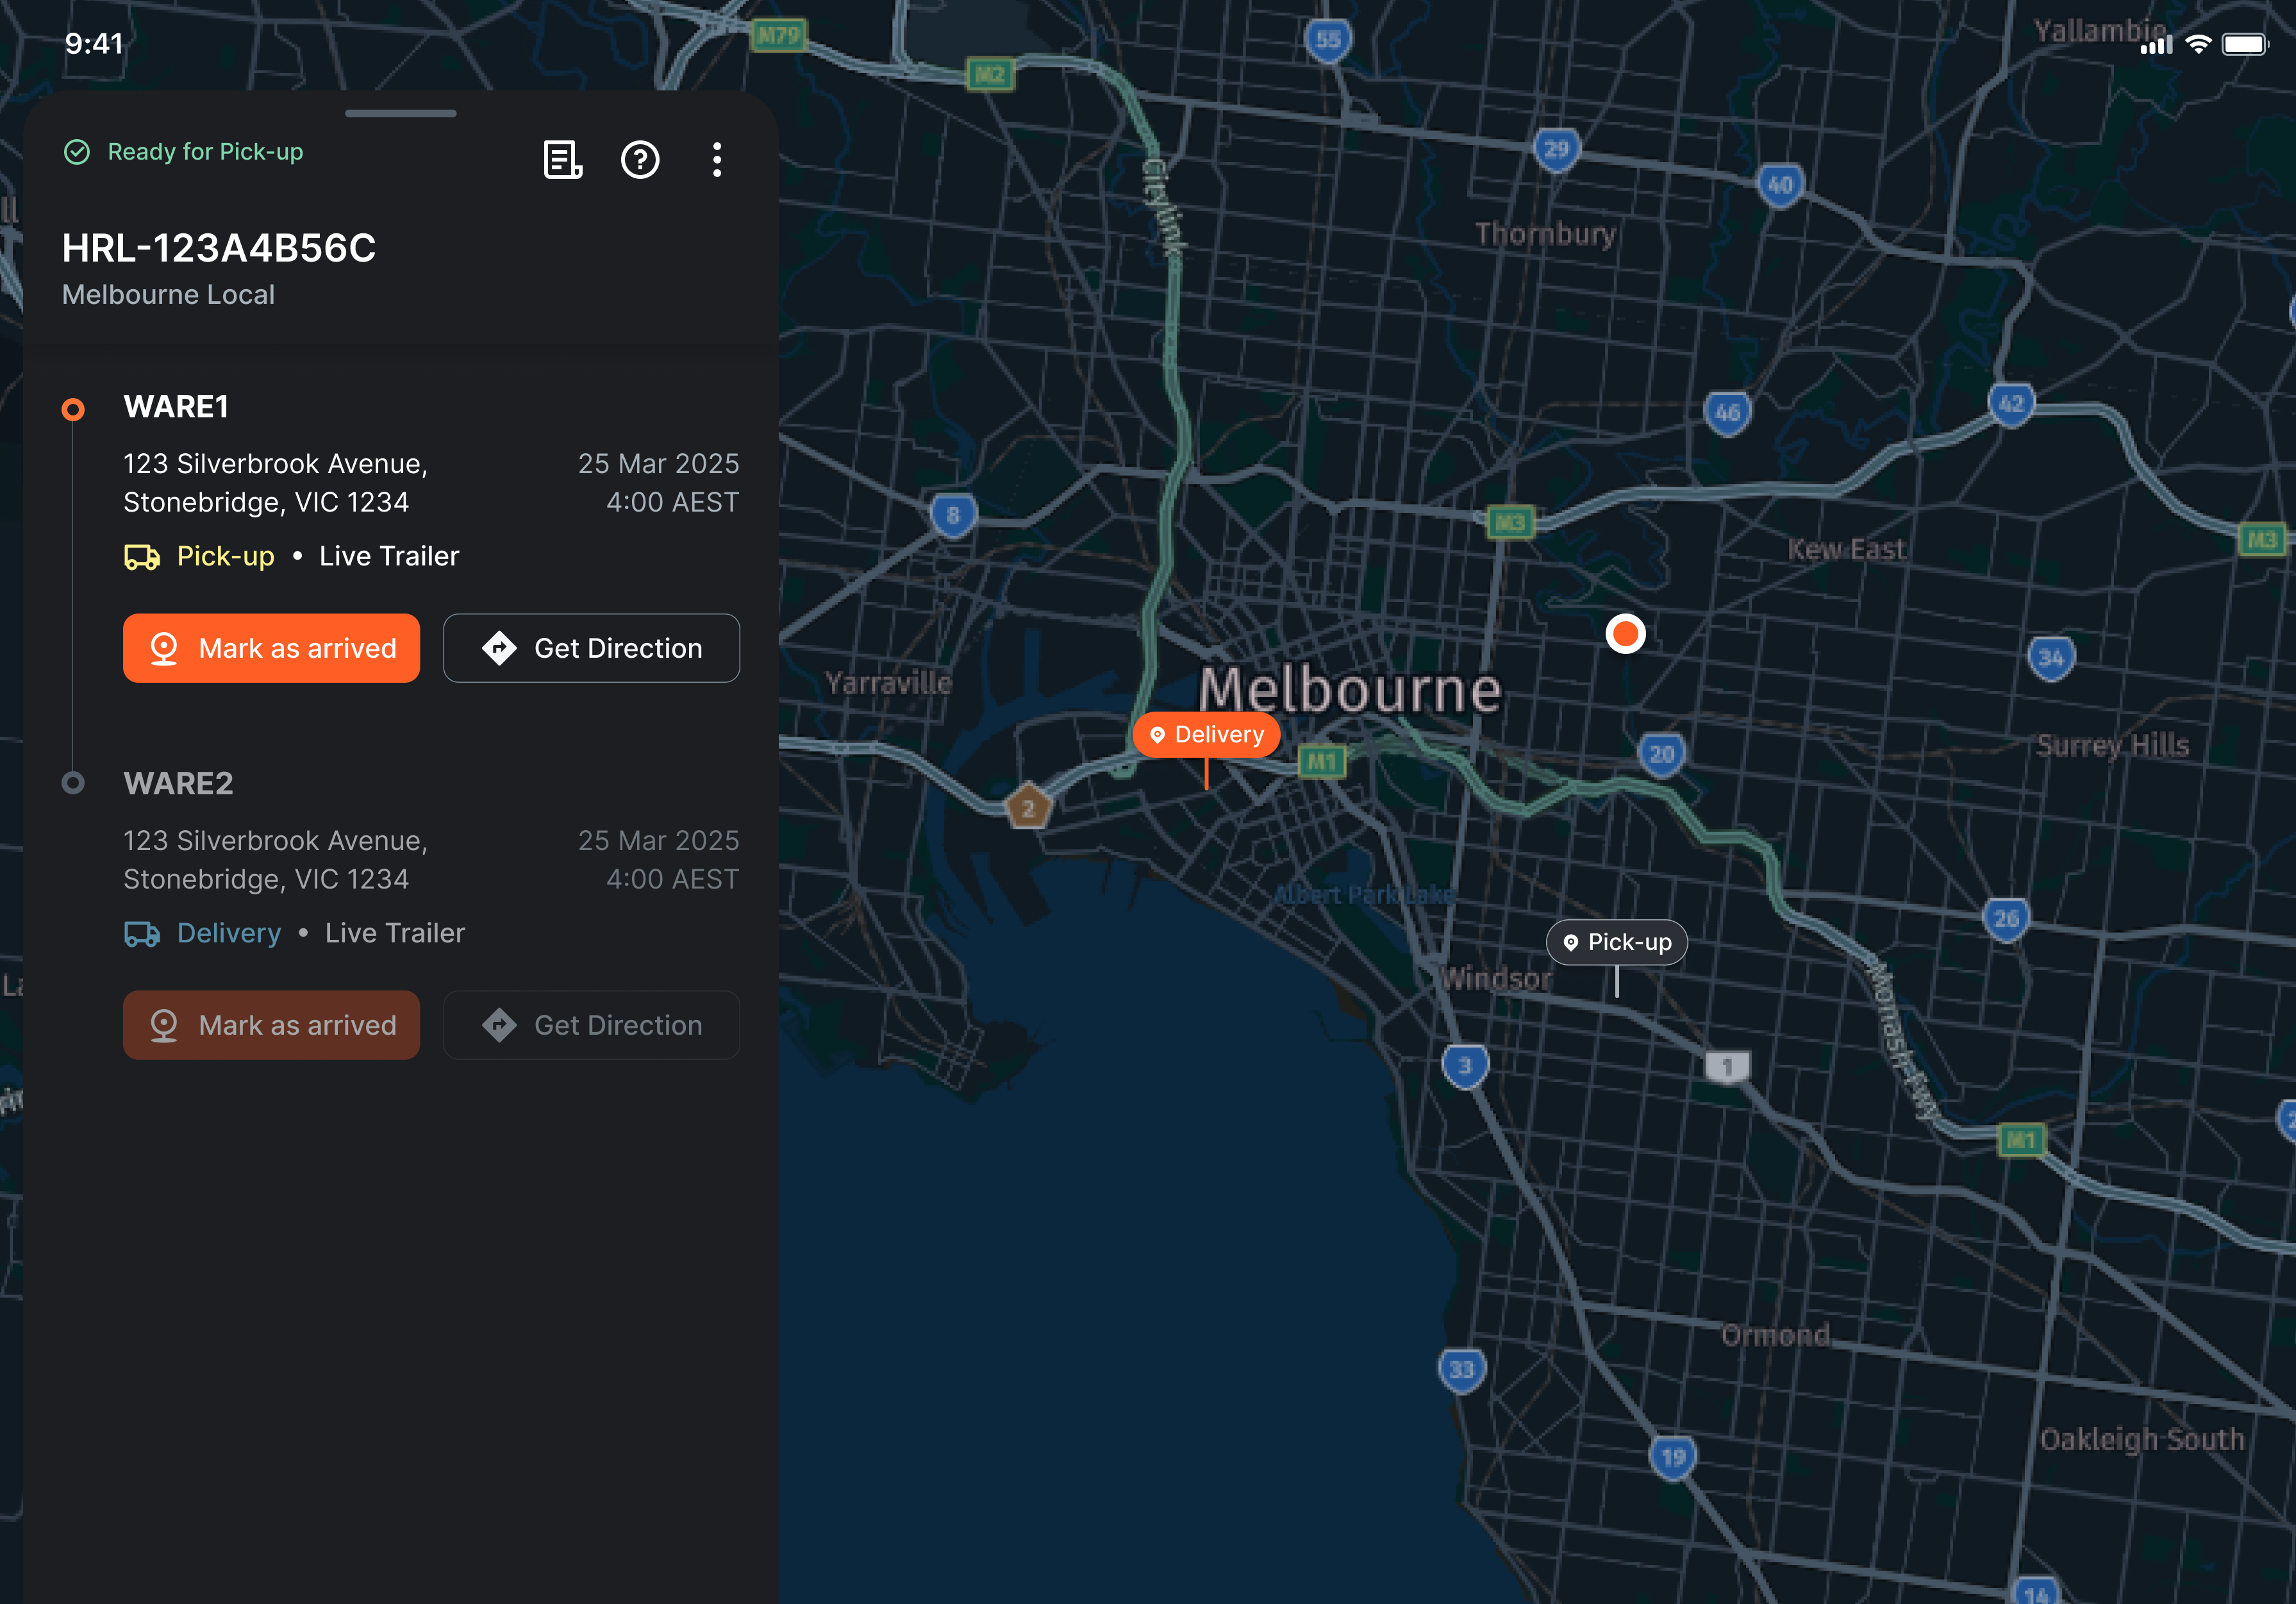Tap the WARE2 stop name
This screenshot has height=1604, width=2296.
tap(178, 784)
